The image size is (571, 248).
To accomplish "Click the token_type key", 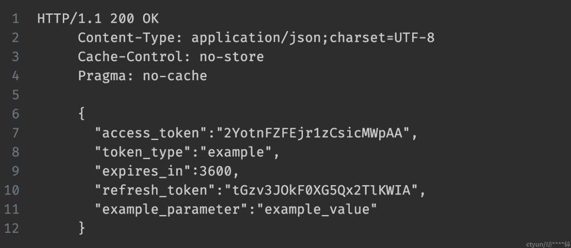I will point(143,153).
